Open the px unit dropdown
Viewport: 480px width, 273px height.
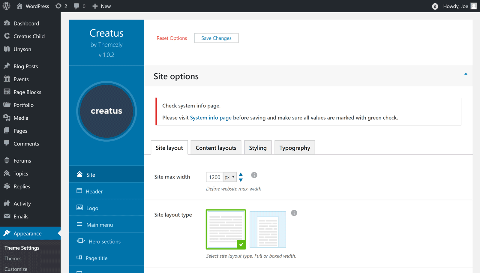(x=230, y=177)
